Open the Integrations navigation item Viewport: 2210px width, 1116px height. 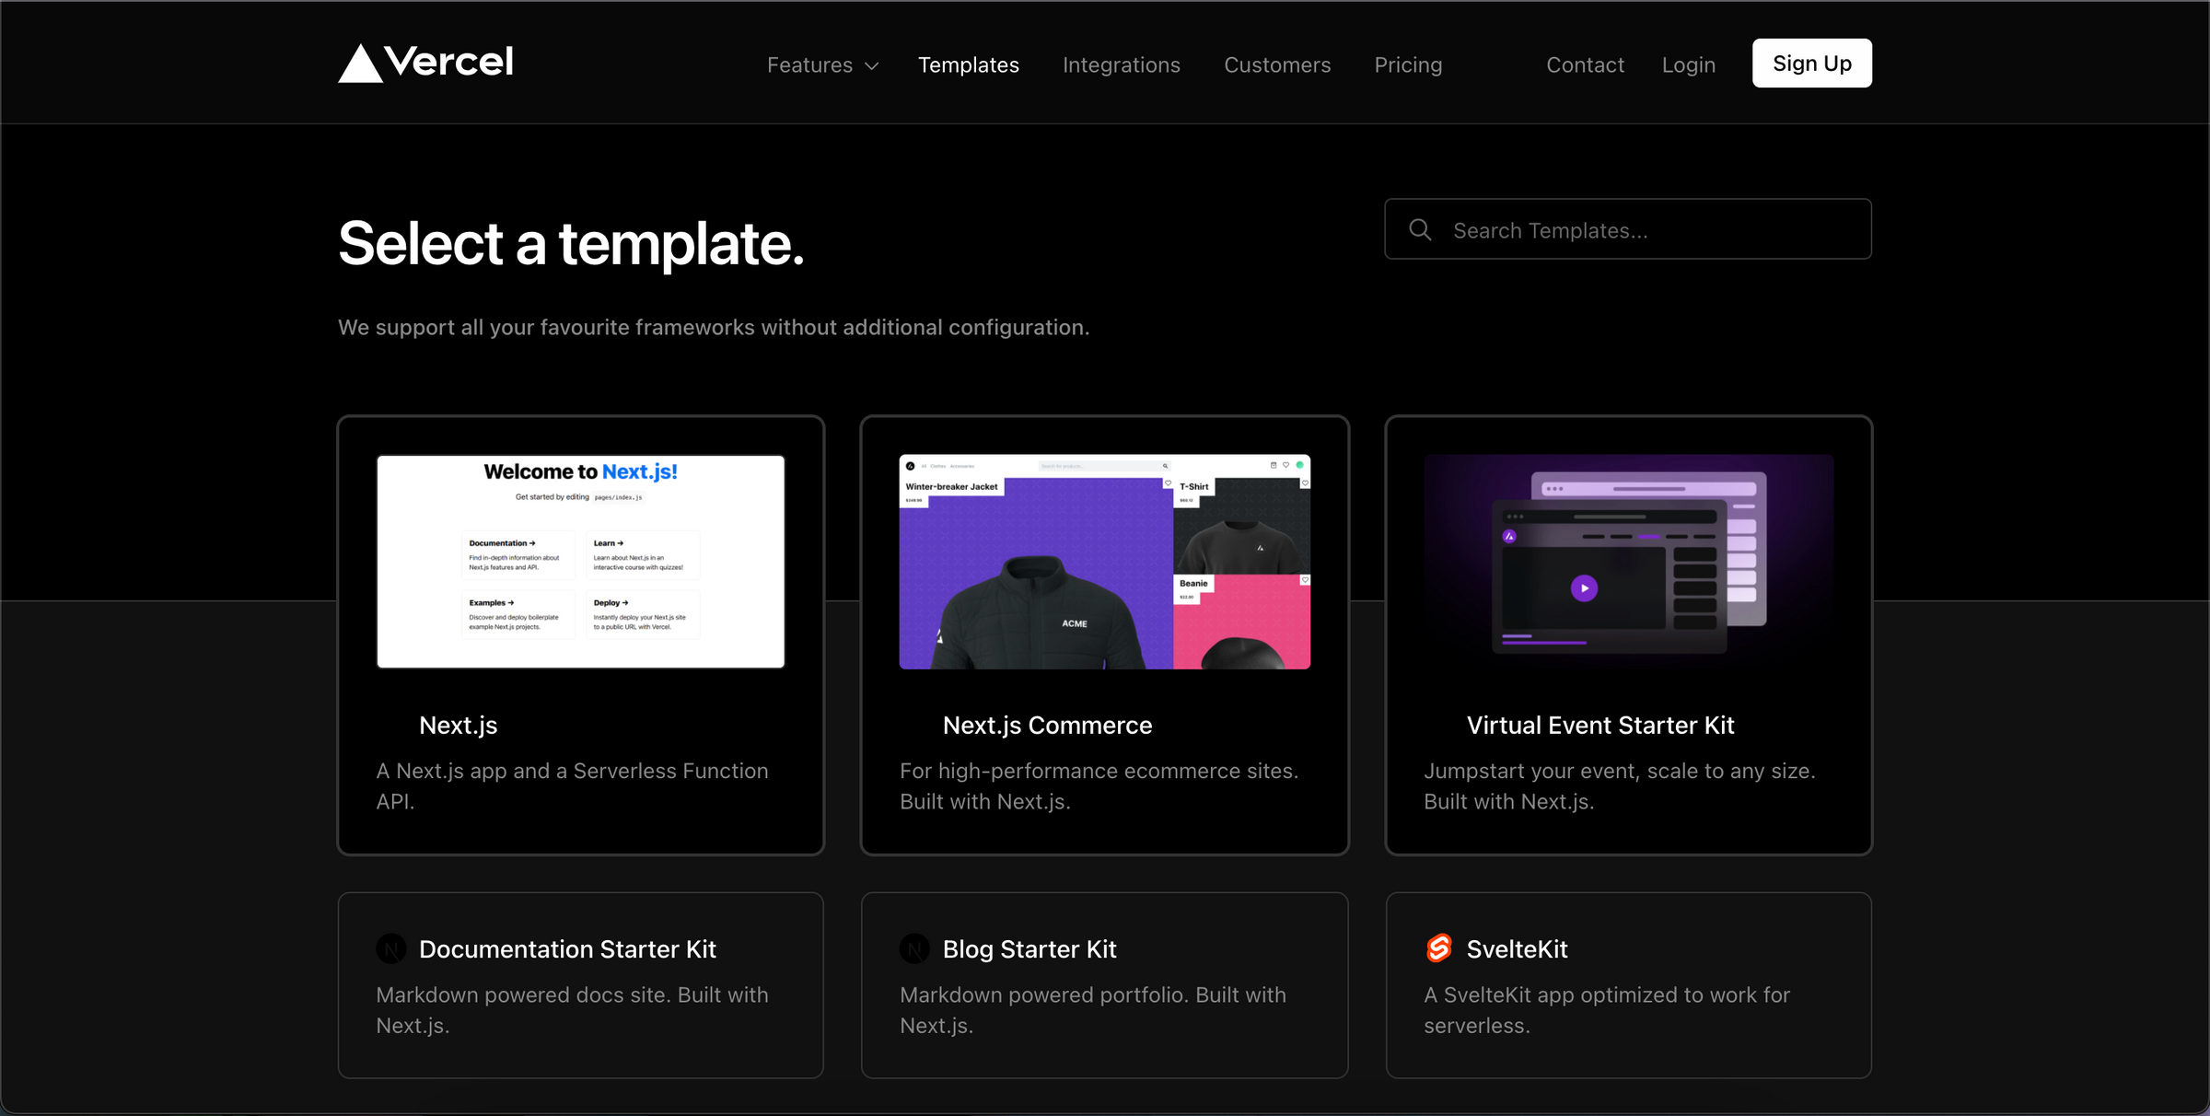click(1122, 64)
